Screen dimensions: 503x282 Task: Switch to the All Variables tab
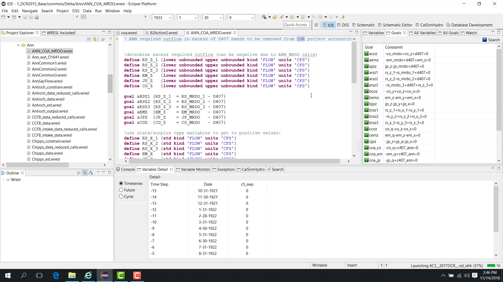423,33
